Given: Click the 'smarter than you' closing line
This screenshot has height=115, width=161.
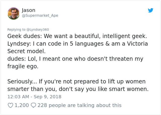Looking at the screenshot, I should 78,89.
